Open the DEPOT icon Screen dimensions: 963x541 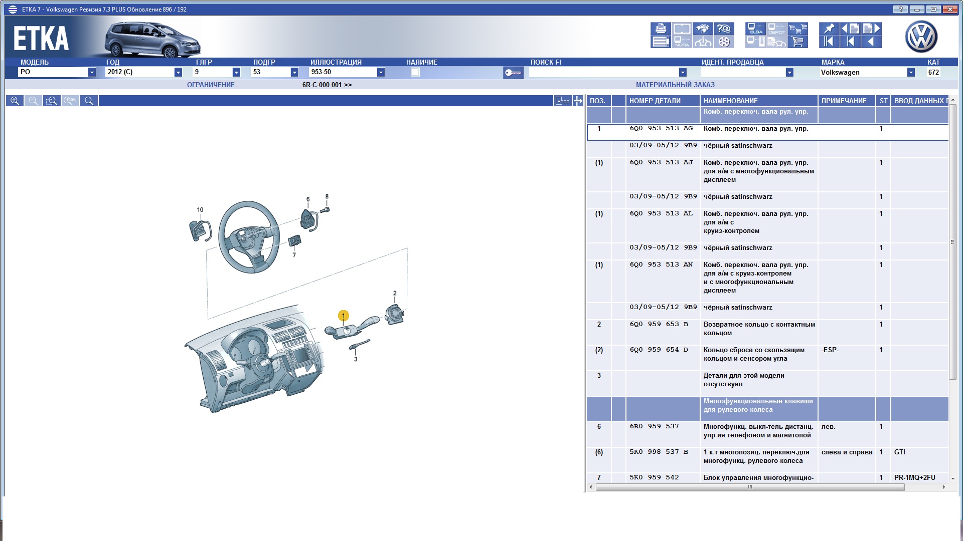776,29
